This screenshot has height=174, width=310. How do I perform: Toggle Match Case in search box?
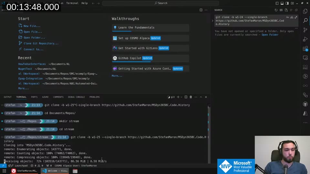(287, 17)
